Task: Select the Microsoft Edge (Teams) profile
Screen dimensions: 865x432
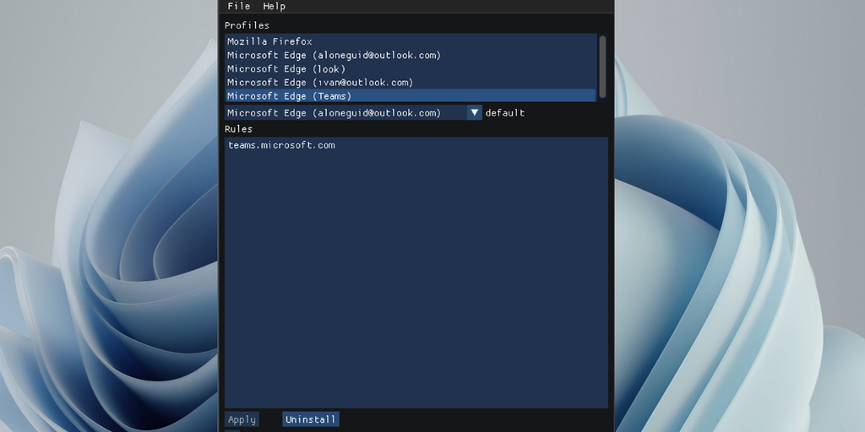Action: tap(411, 96)
